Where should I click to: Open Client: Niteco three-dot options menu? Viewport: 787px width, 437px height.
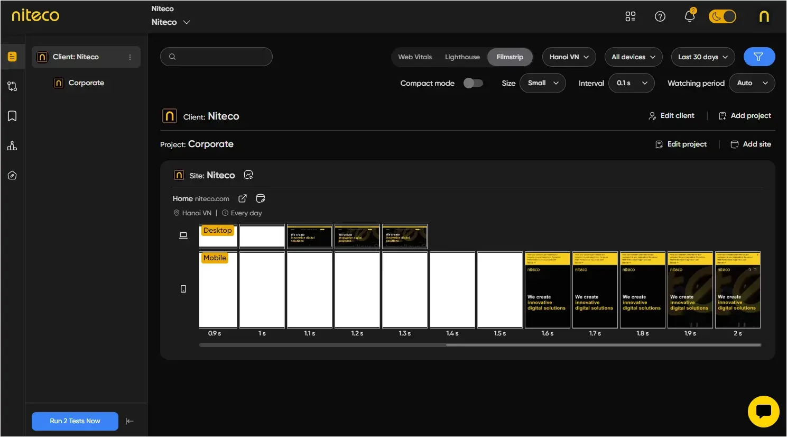click(130, 57)
